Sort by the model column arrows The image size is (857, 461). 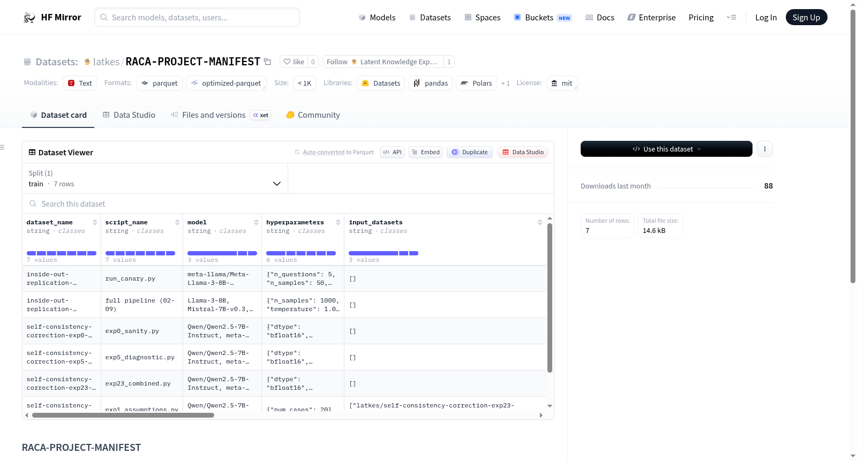[256, 222]
